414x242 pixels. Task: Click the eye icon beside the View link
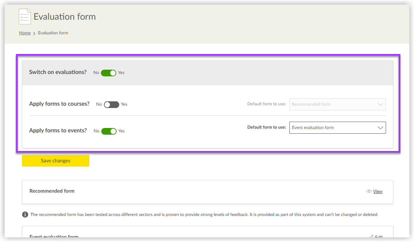tap(369, 191)
